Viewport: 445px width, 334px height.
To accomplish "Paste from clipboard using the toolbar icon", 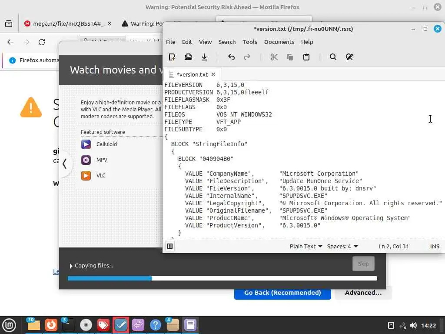I will (306, 57).
